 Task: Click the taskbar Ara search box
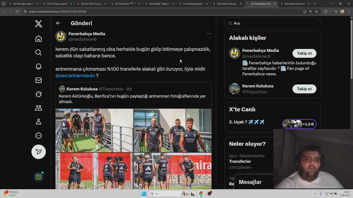[x=169, y=194]
